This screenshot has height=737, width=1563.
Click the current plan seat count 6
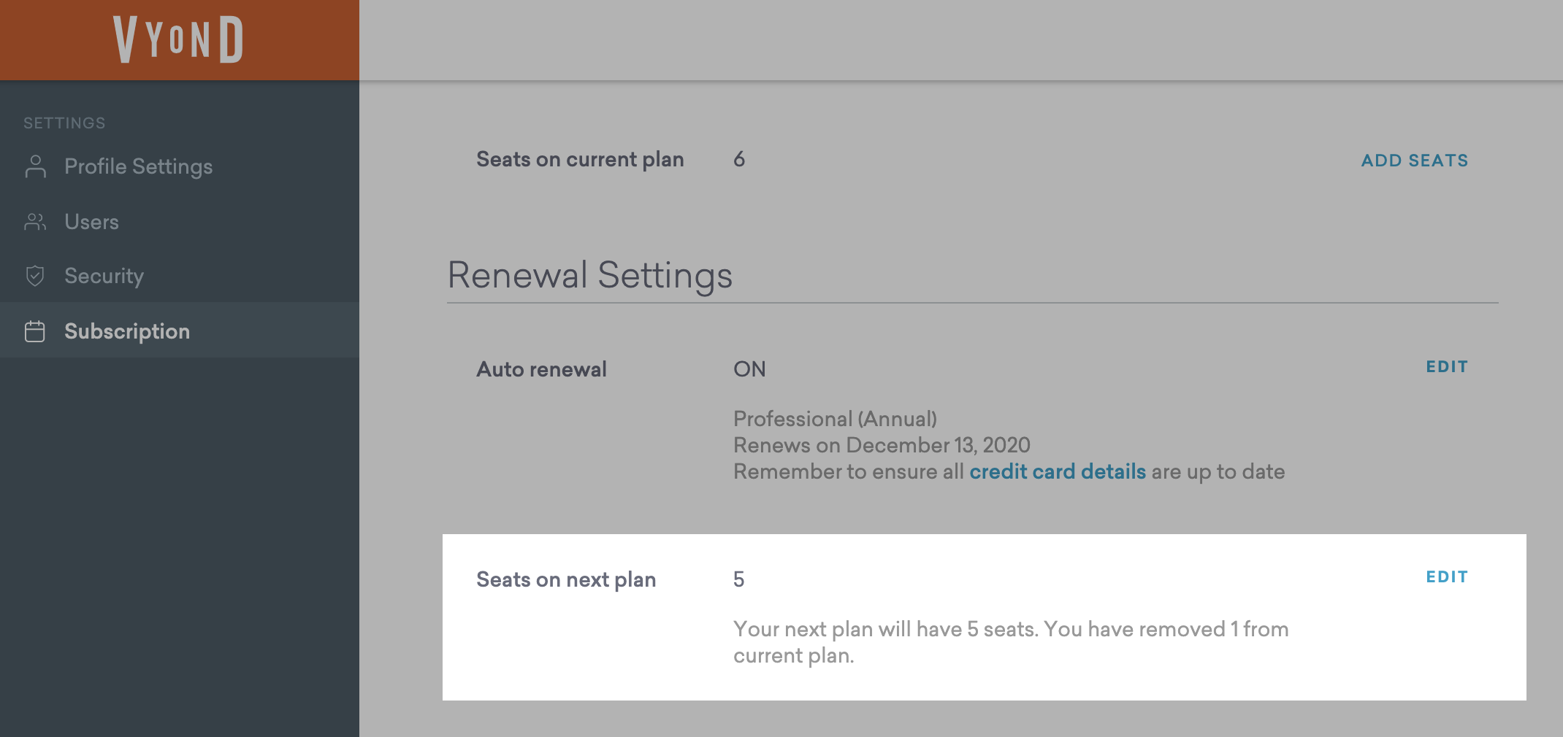pyautogui.click(x=739, y=159)
